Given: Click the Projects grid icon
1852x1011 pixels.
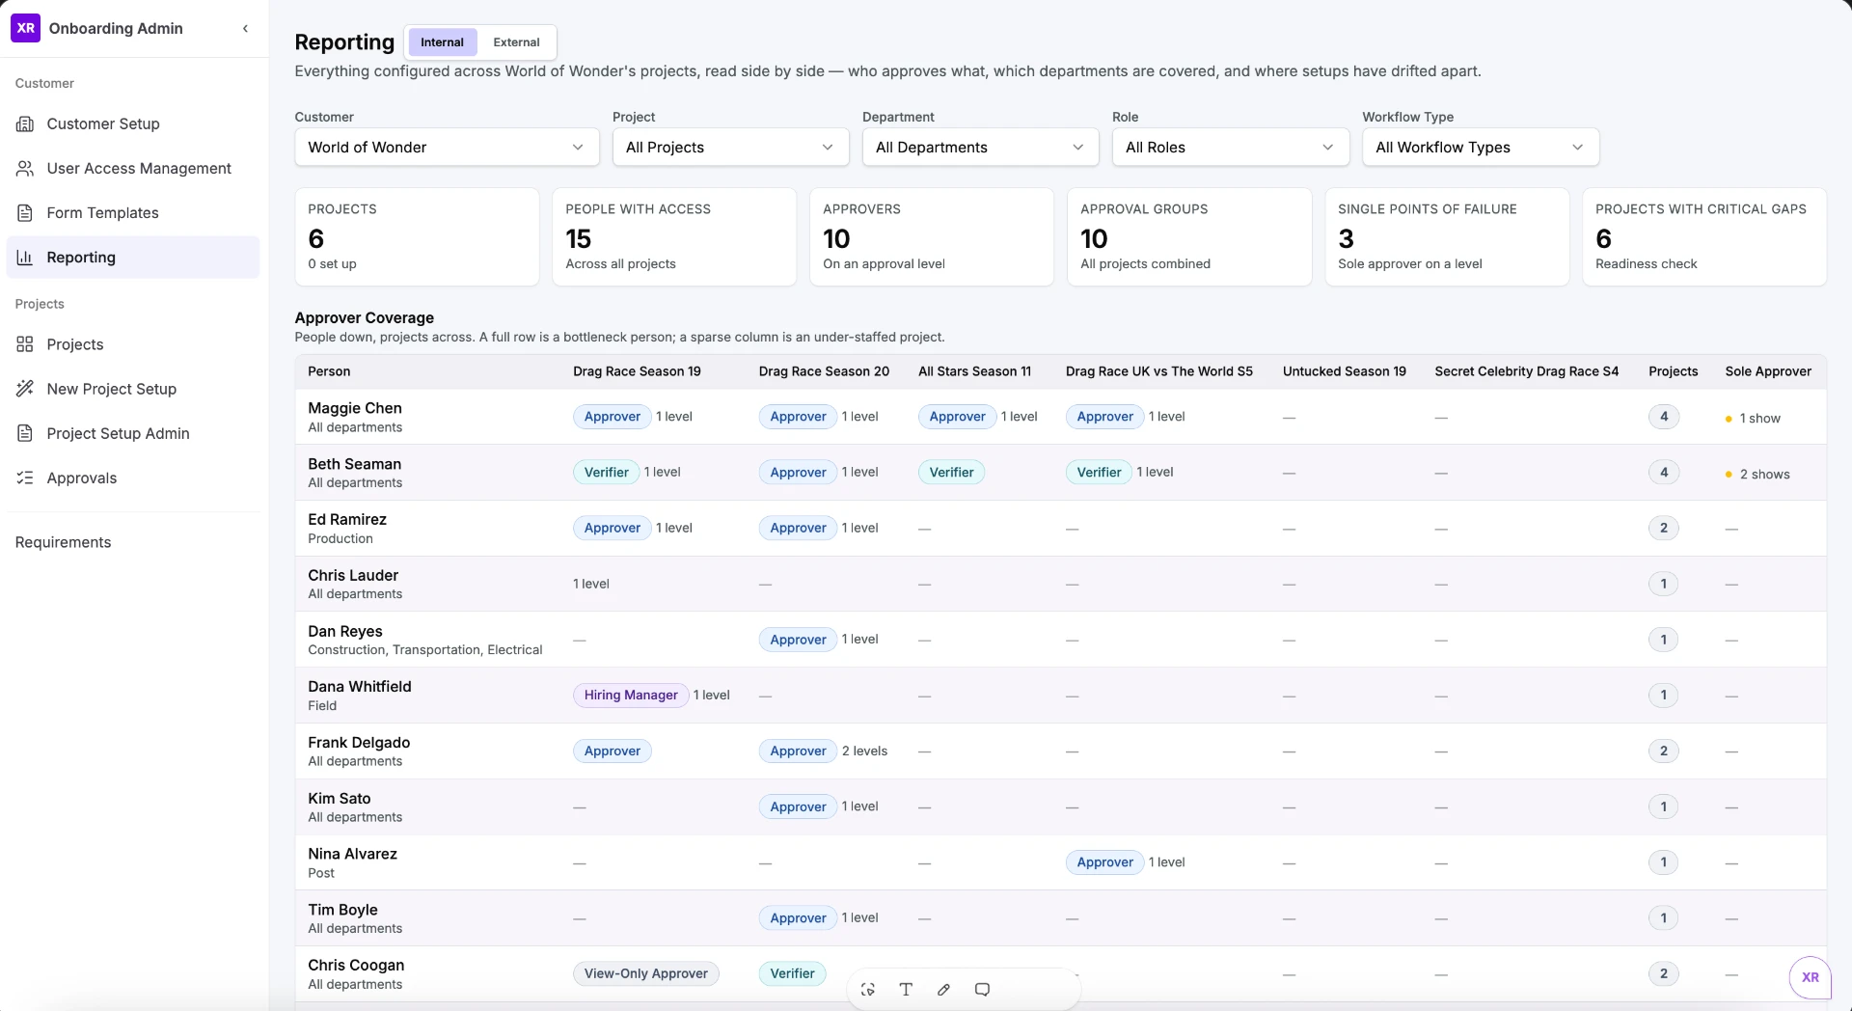Looking at the screenshot, I should pos(25,344).
